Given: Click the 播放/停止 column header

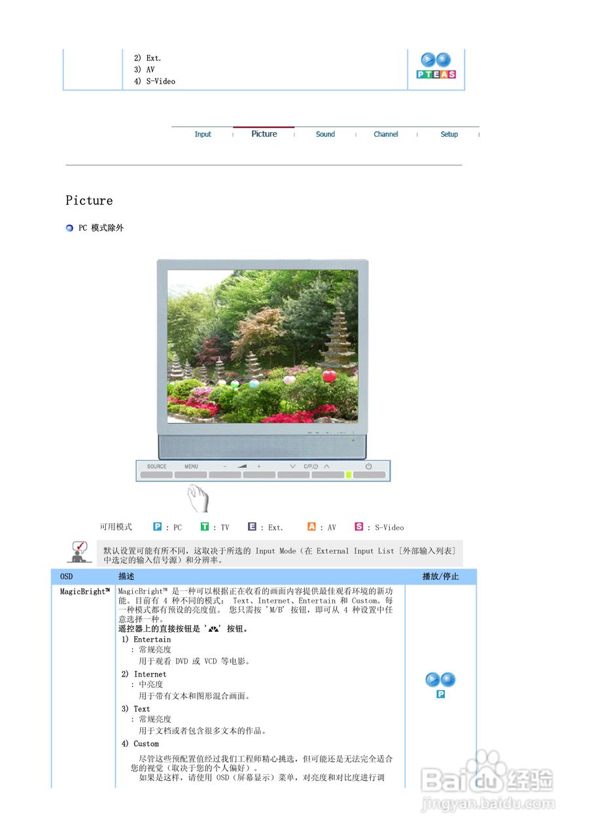Looking at the screenshot, I should [440, 577].
